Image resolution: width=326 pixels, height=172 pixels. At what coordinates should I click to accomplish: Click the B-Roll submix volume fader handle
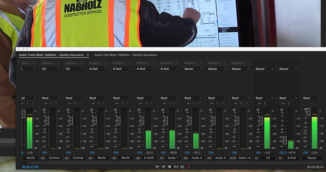pos(285,140)
